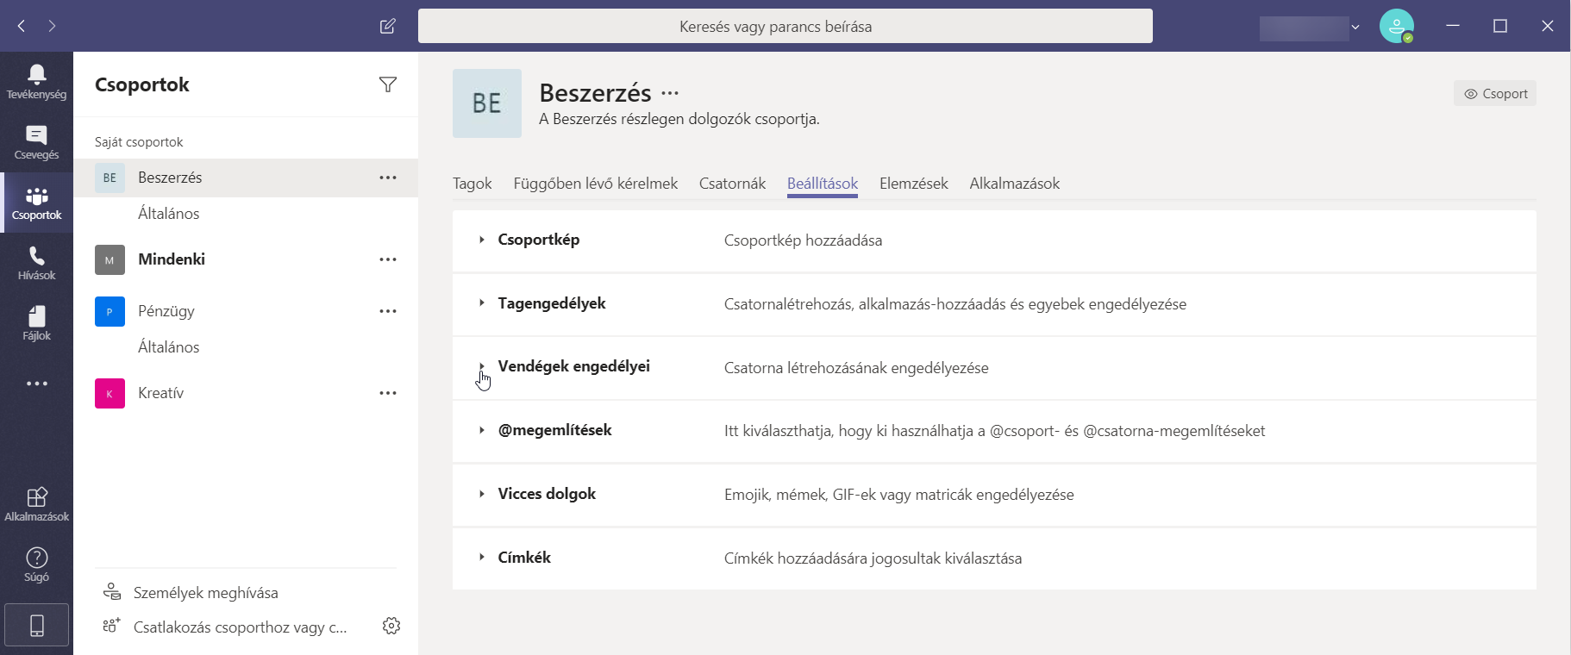The width and height of the screenshot is (1571, 655).
Task: Open Csevegés chat in sidebar
Action: [x=36, y=142]
